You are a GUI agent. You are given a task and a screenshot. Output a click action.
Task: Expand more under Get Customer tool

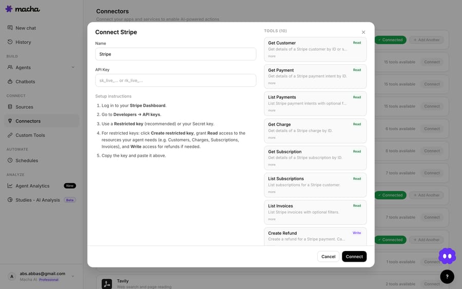[x=272, y=56]
